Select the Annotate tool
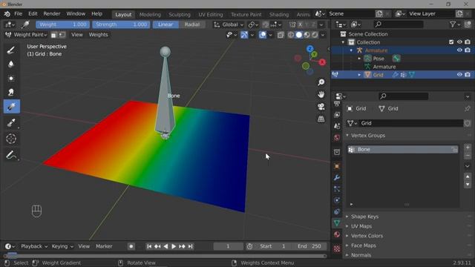 [12, 155]
